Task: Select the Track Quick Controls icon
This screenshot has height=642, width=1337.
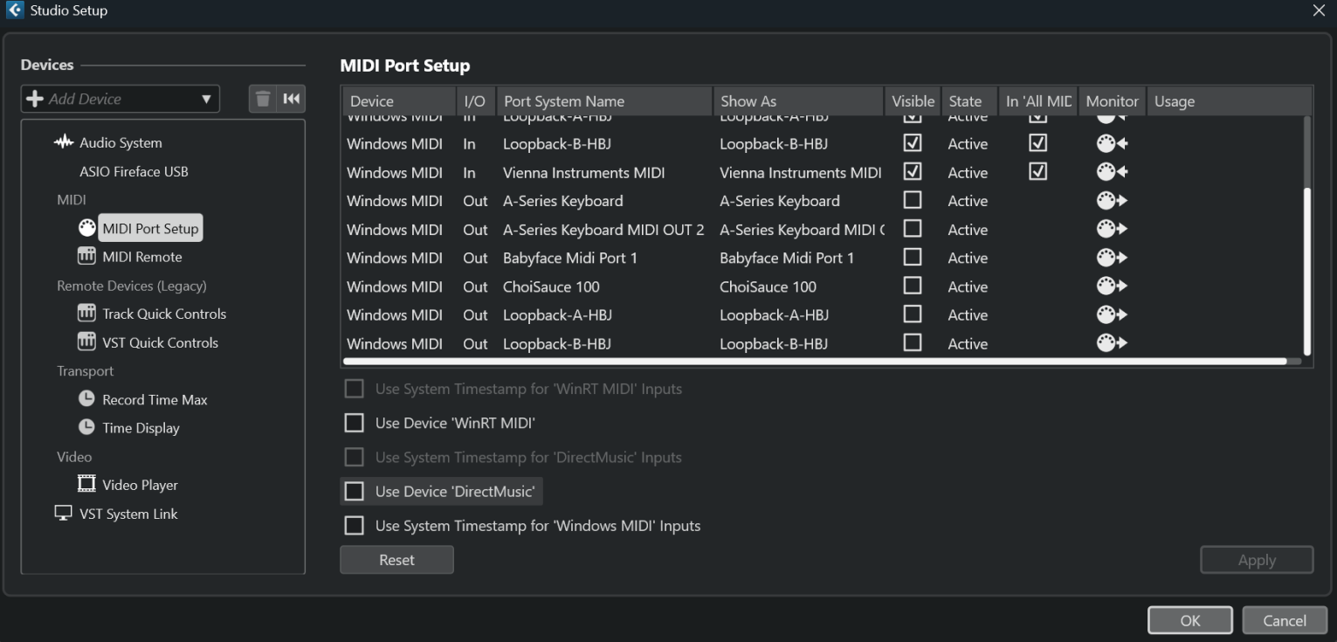Action: click(86, 314)
